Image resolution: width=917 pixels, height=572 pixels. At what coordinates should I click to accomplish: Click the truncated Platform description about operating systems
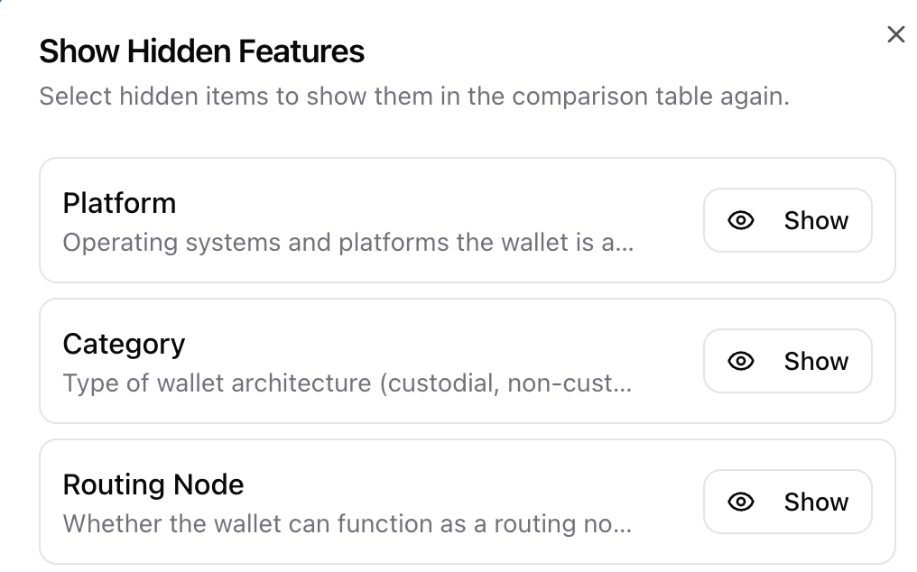(x=347, y=243)
